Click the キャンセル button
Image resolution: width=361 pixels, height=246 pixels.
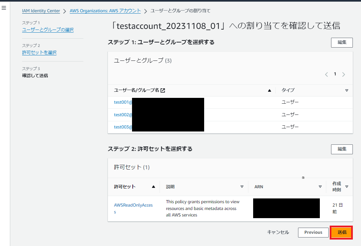[x=278, y=232]
